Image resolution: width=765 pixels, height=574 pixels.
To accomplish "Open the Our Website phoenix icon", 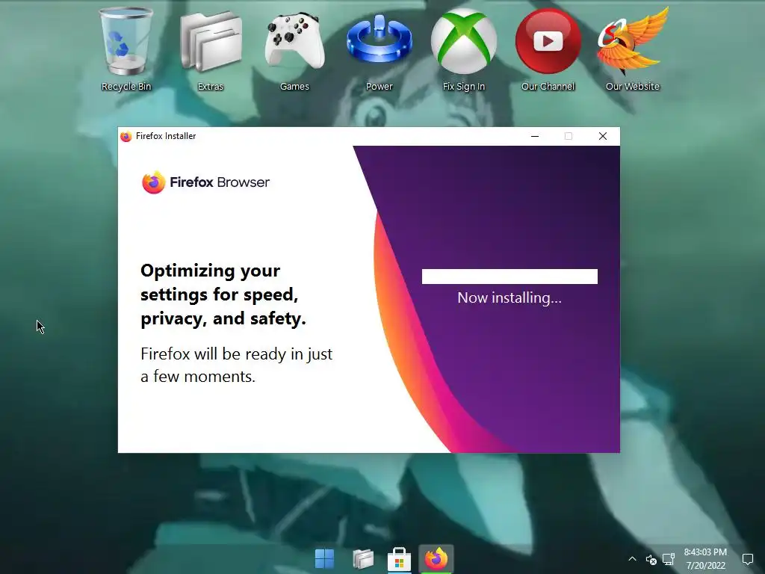I will (x=632, y=49).
